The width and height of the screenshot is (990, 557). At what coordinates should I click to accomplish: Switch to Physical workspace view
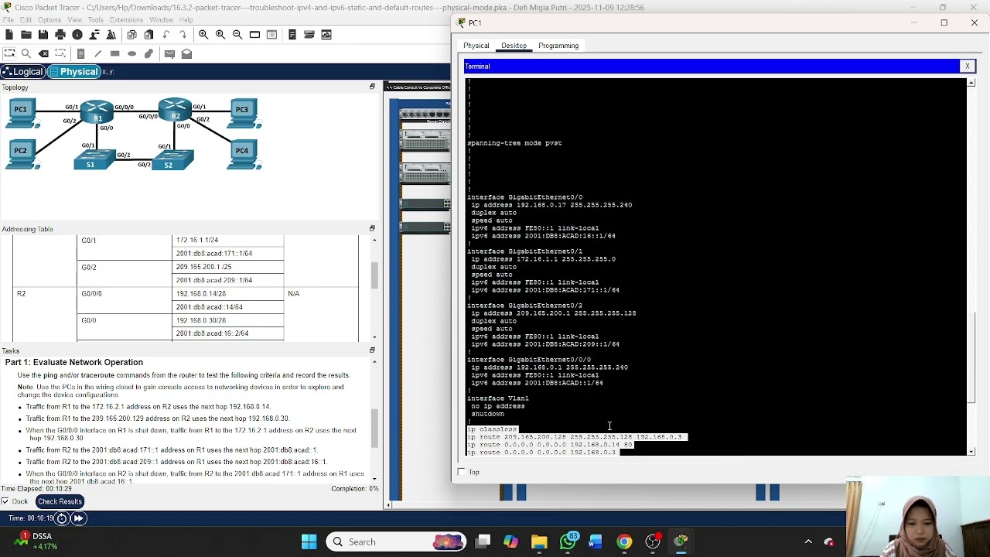pyautogui.click(x=74, y=71)
